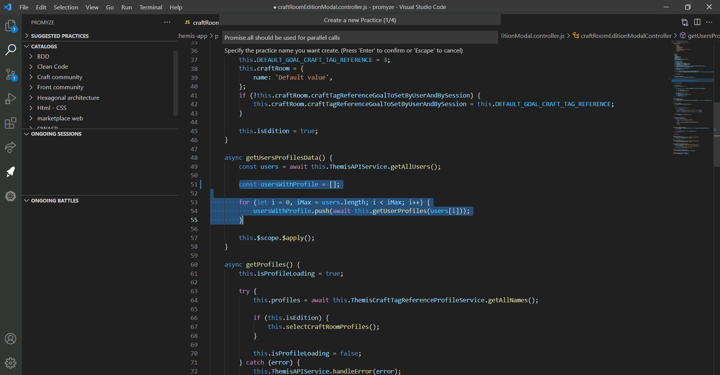Open Run and Debug view

point(11,99)
